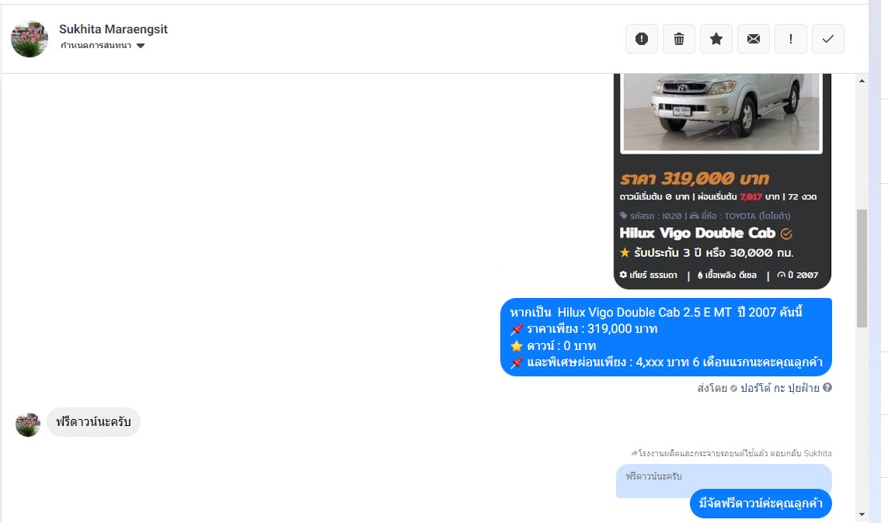Viewport: 888px width, 523px height.
Task: Open the Hilux Vigo truck photo
Action: 721,112
